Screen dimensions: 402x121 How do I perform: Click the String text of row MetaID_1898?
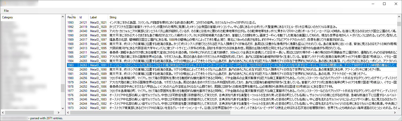point(253,35)
